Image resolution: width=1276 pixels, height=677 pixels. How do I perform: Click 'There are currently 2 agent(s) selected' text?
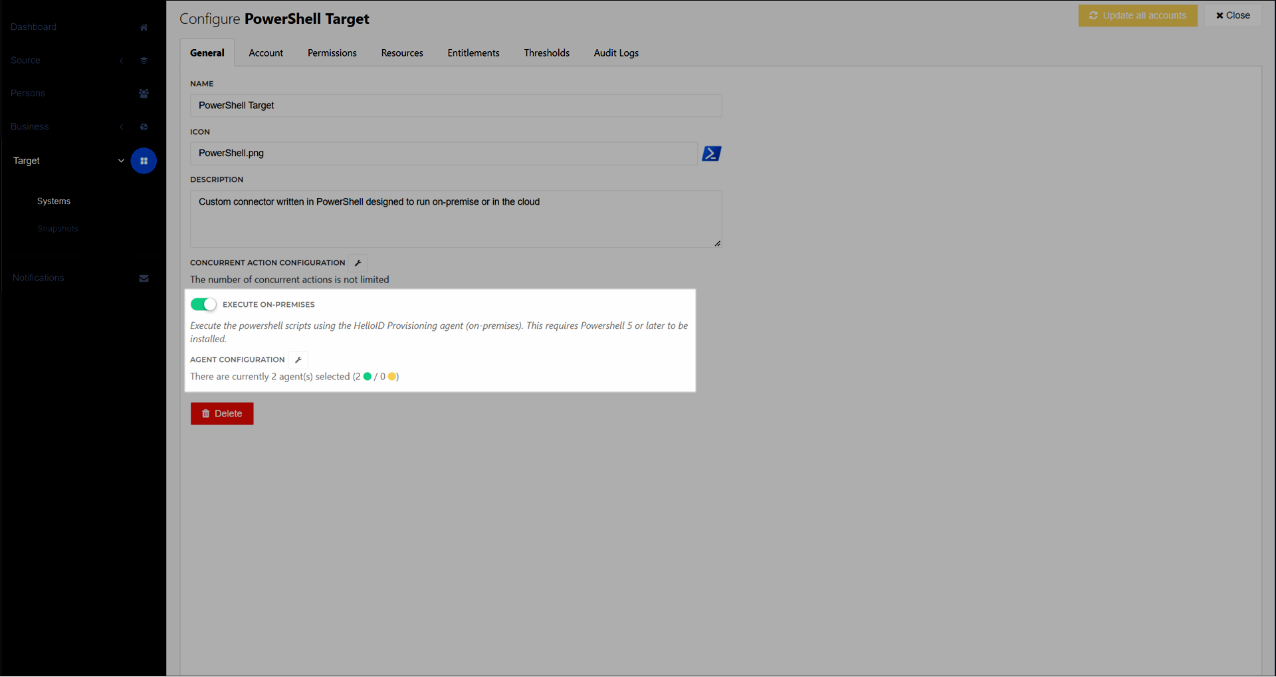(x=270, y=377)
